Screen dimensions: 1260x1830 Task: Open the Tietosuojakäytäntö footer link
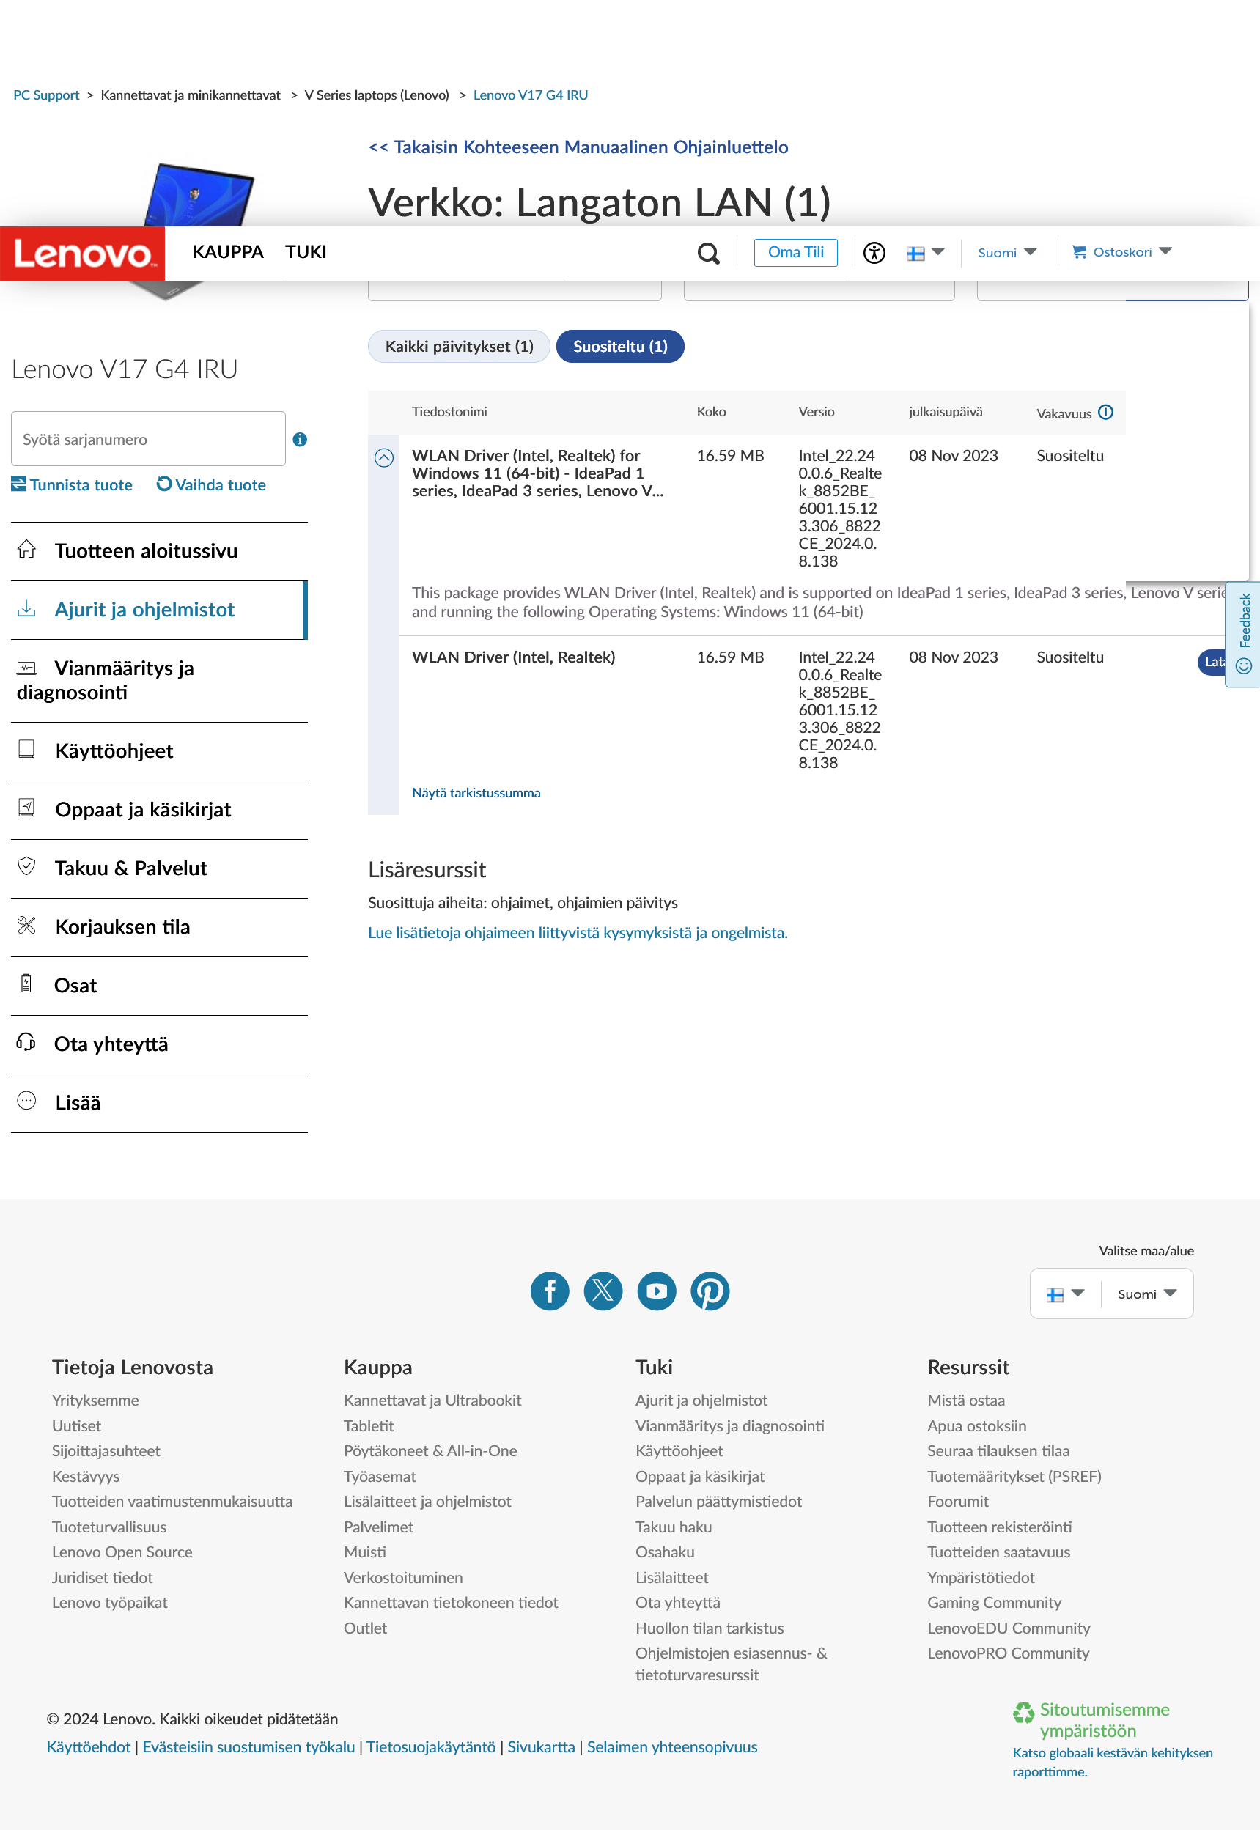pyautogui.click(x=431, y=1747)
